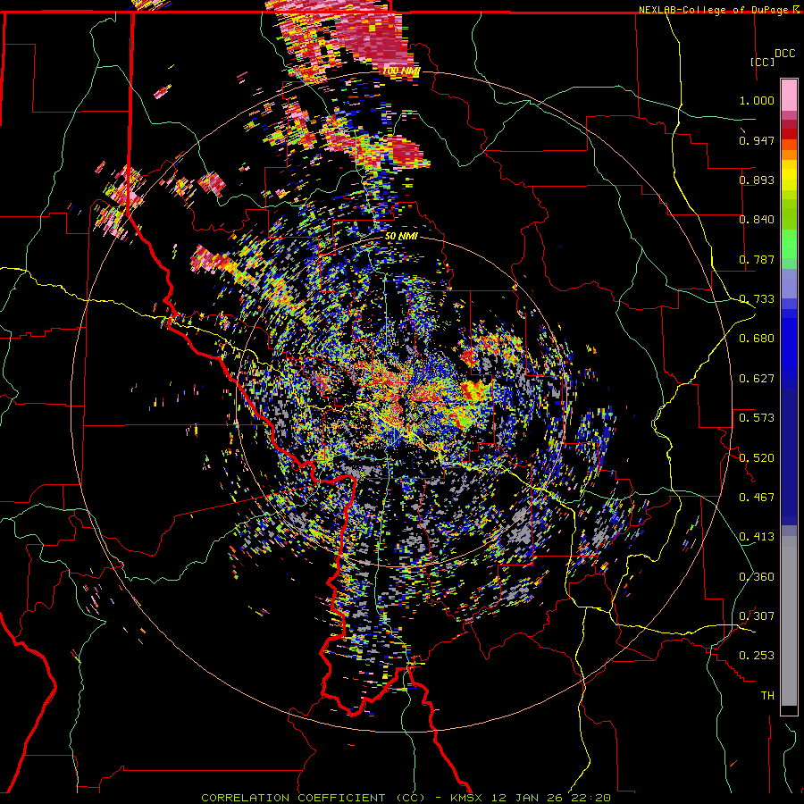Select the 0.467 value on the color scale
Image resolution: width=804 pixels, height=804 pixels.
point(757,498)
